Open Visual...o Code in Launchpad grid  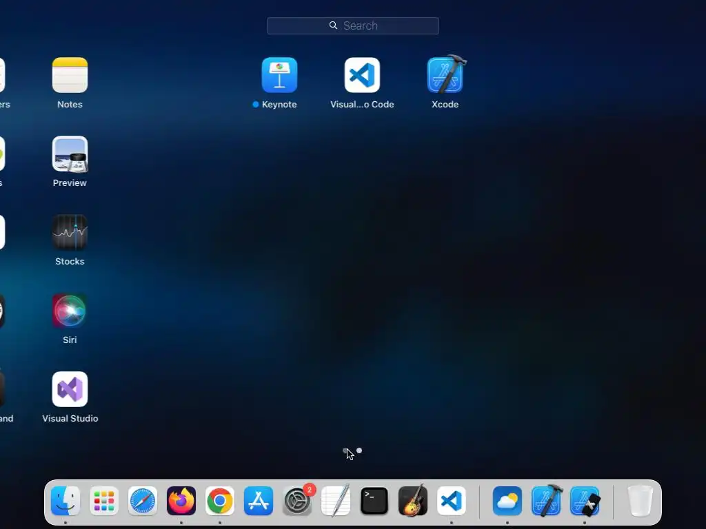point(362,75)
